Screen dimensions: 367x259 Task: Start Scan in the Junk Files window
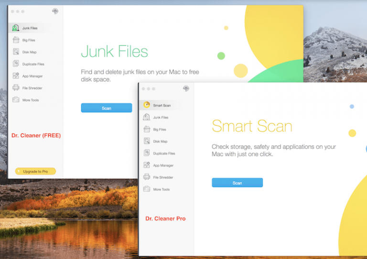(107, 108)
